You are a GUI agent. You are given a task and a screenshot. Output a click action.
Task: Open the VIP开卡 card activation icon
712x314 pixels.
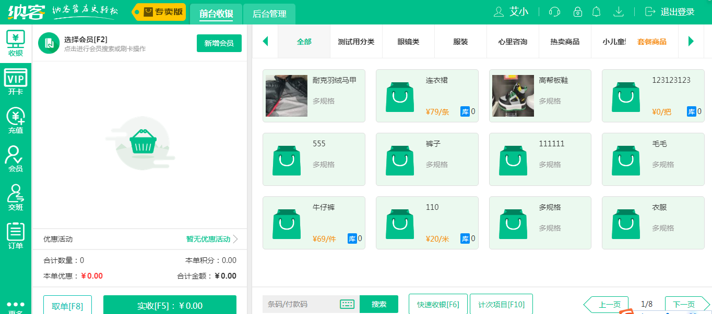click(16, 81)
